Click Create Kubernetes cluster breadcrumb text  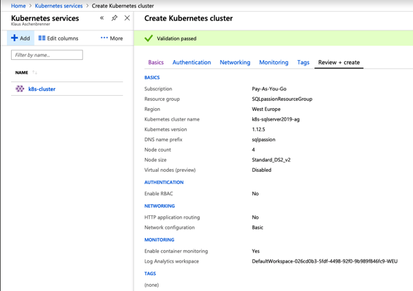tap(123, 6)
